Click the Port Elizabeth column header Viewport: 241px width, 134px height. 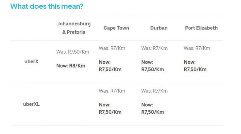pyautogui.click(x=201, y=28)
